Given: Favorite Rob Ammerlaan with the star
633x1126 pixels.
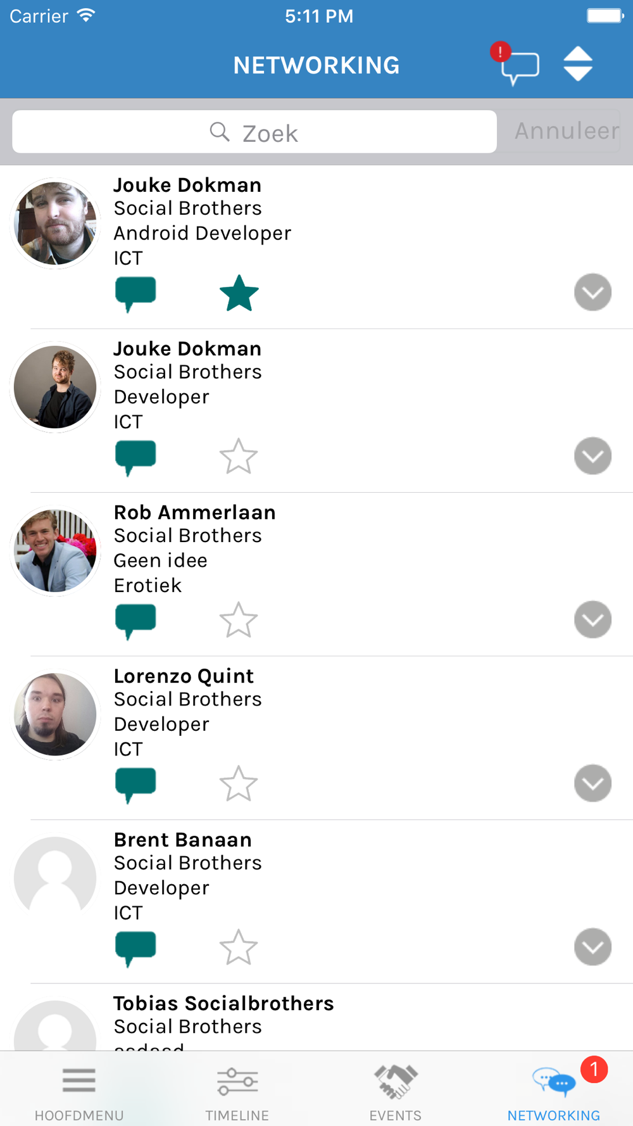Looking at the screenshot, I should (239, 620).
